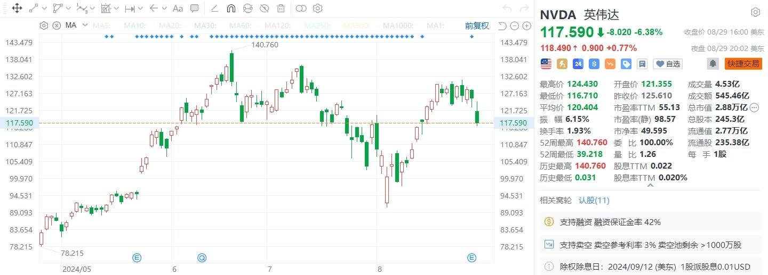Switch to 相关窝轮 tab
Image resolution: width=768 pixels, height=275 pixels.
click(555, 201)
